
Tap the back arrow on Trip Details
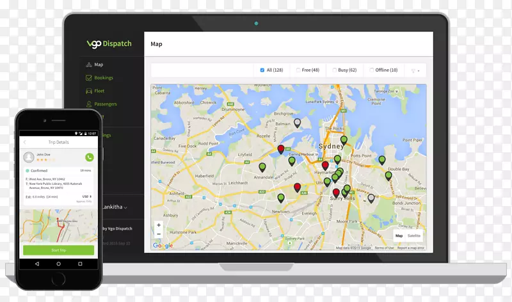pyautogui.click(x=25, y=142)
